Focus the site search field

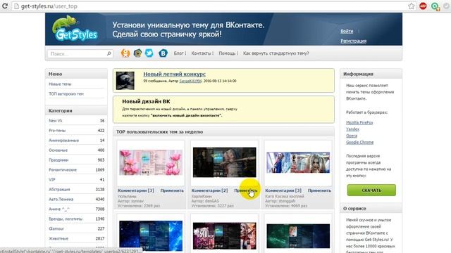(80, 53)
